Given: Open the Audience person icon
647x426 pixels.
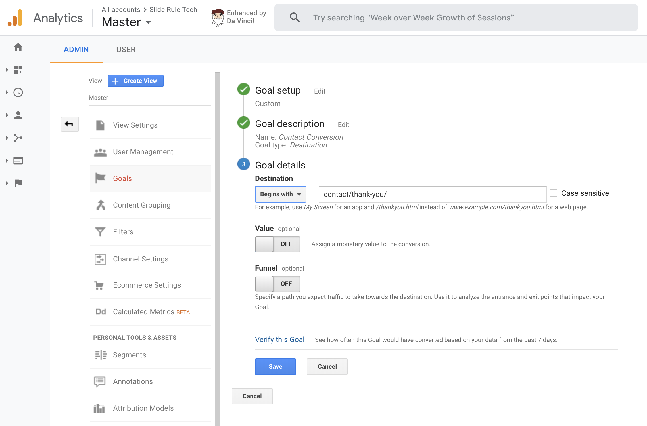Looking at the screenshot, I should (x=18, y=115).
